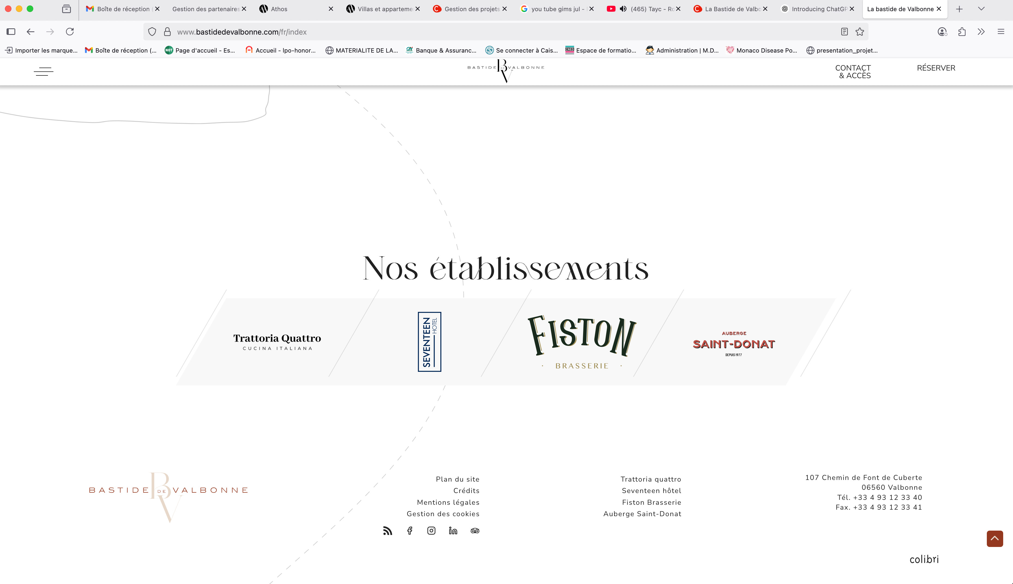Open the account profile icon
Screen dimensions: 1013x584
pos(942,32)
